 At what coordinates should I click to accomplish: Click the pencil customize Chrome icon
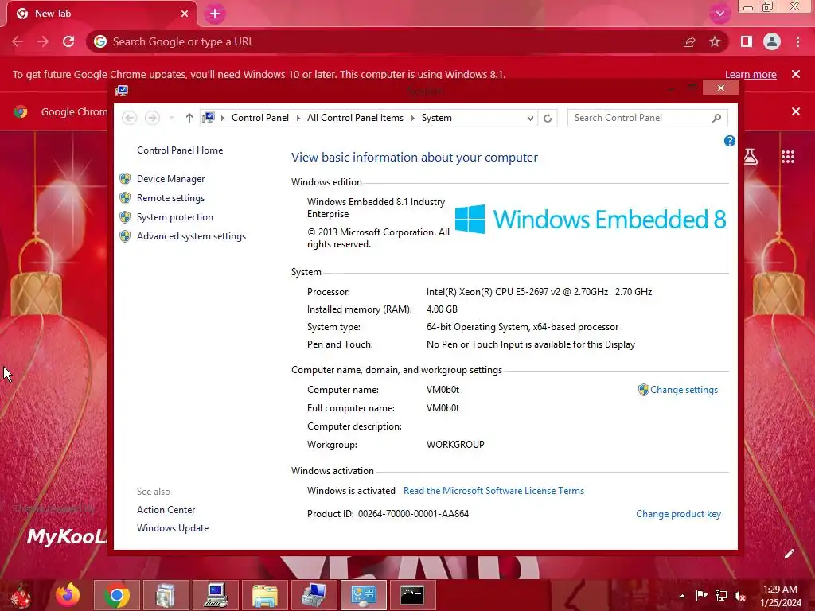click(x=789, y=554)
